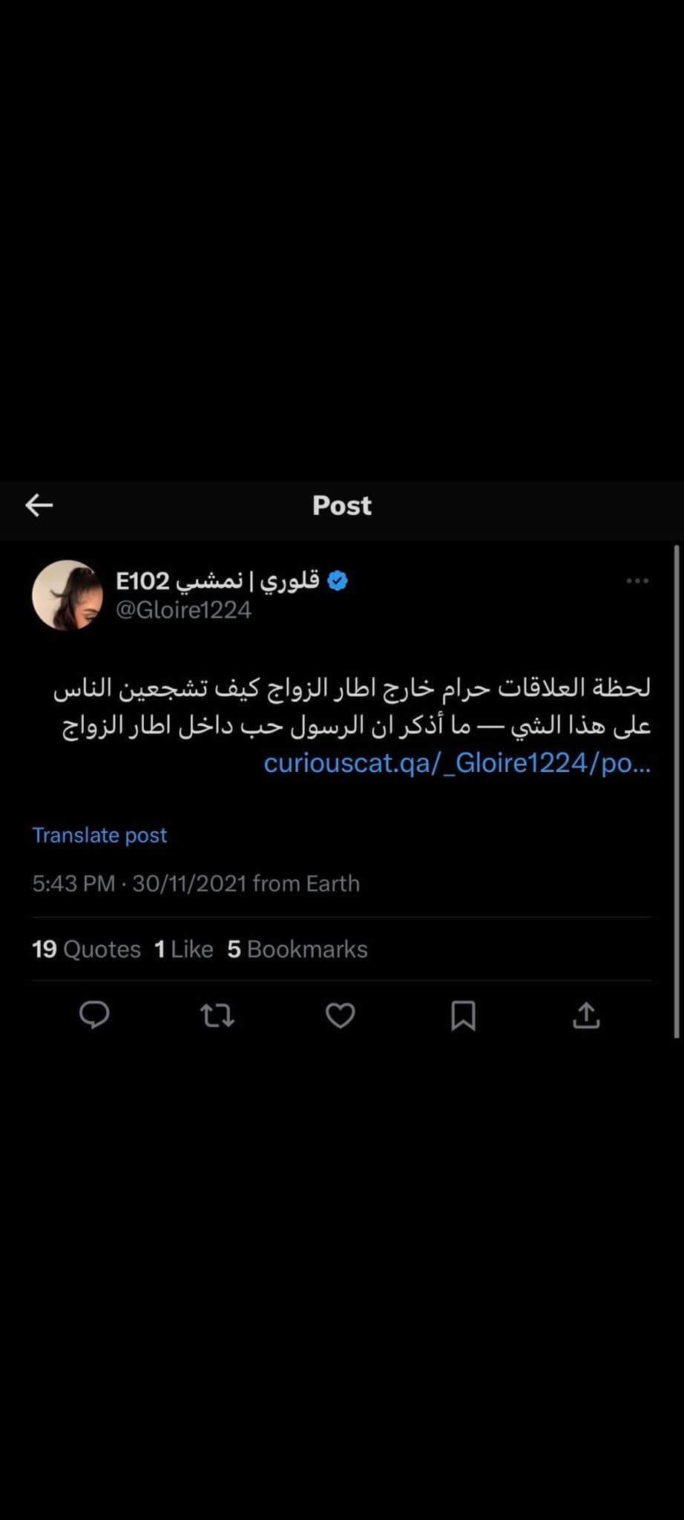Check the 5 Bookmarks count
This screenshot has height=1520, width=684.
point(297,949)
